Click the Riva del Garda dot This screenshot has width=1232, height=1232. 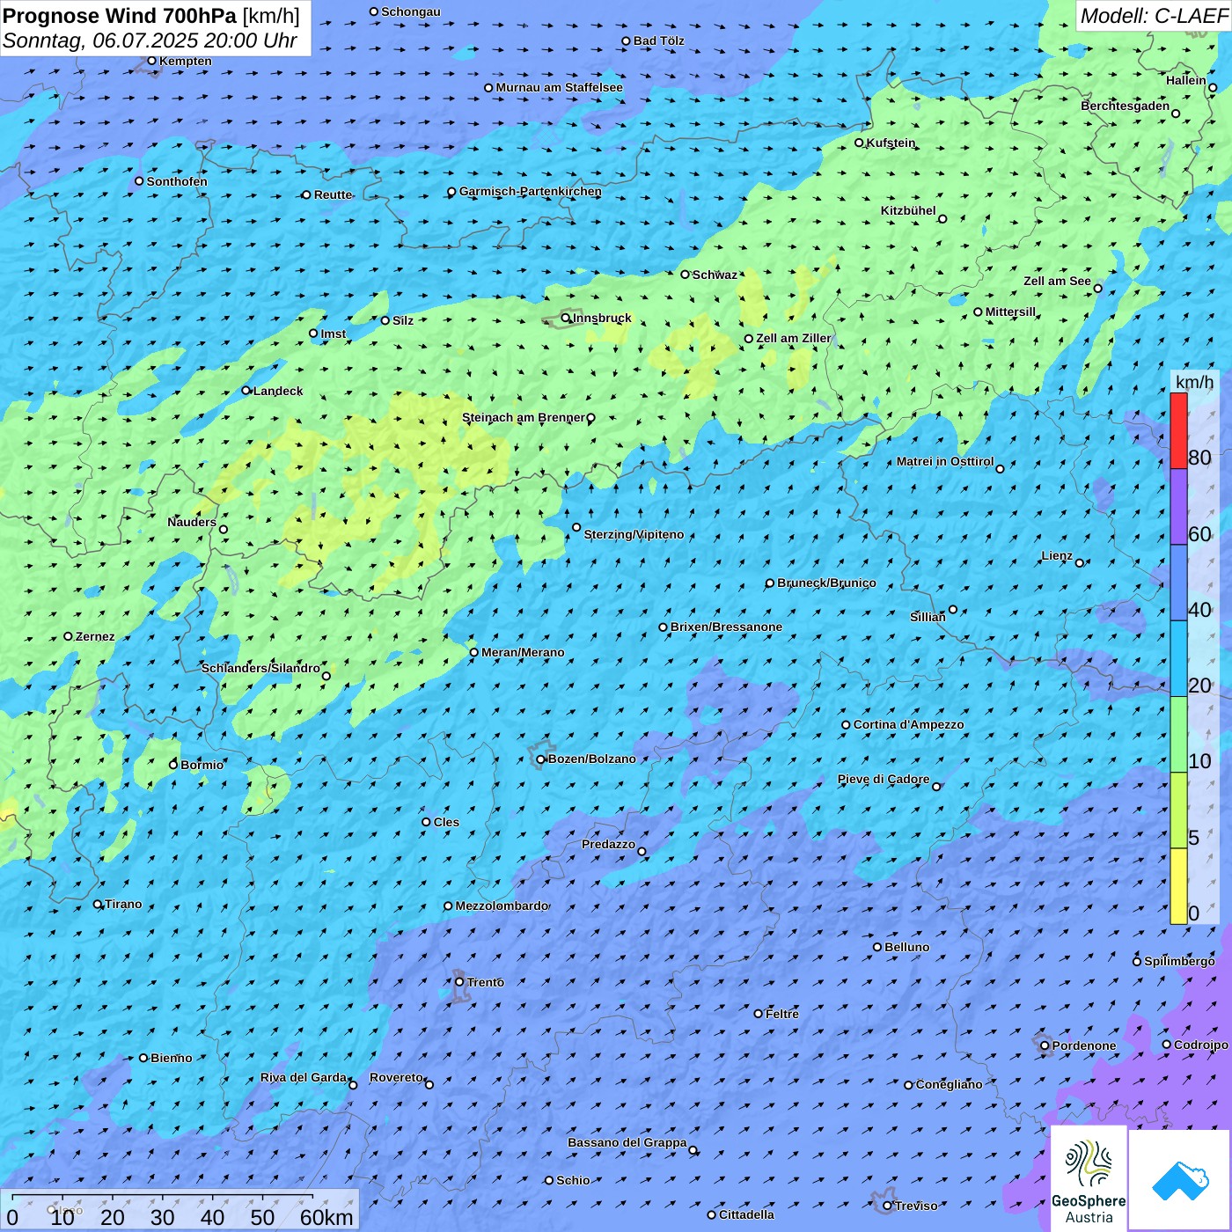[353, 1085]
